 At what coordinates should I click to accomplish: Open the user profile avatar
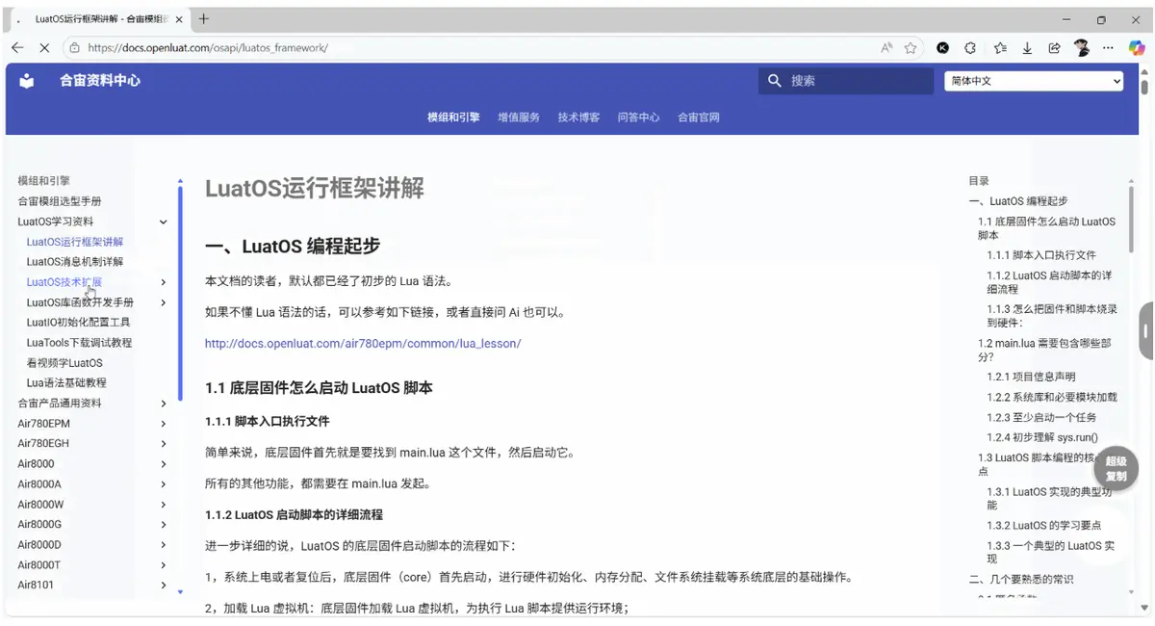[1081, 47]
